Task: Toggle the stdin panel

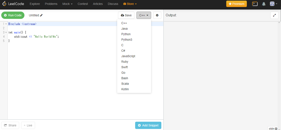Action: pyautogui.click(x=273, y=128)
